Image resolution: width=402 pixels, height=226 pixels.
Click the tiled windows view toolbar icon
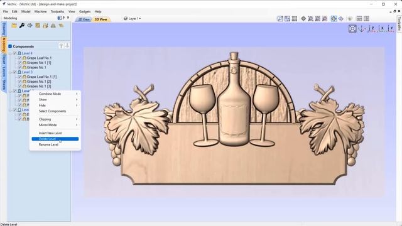coord(288,18)
